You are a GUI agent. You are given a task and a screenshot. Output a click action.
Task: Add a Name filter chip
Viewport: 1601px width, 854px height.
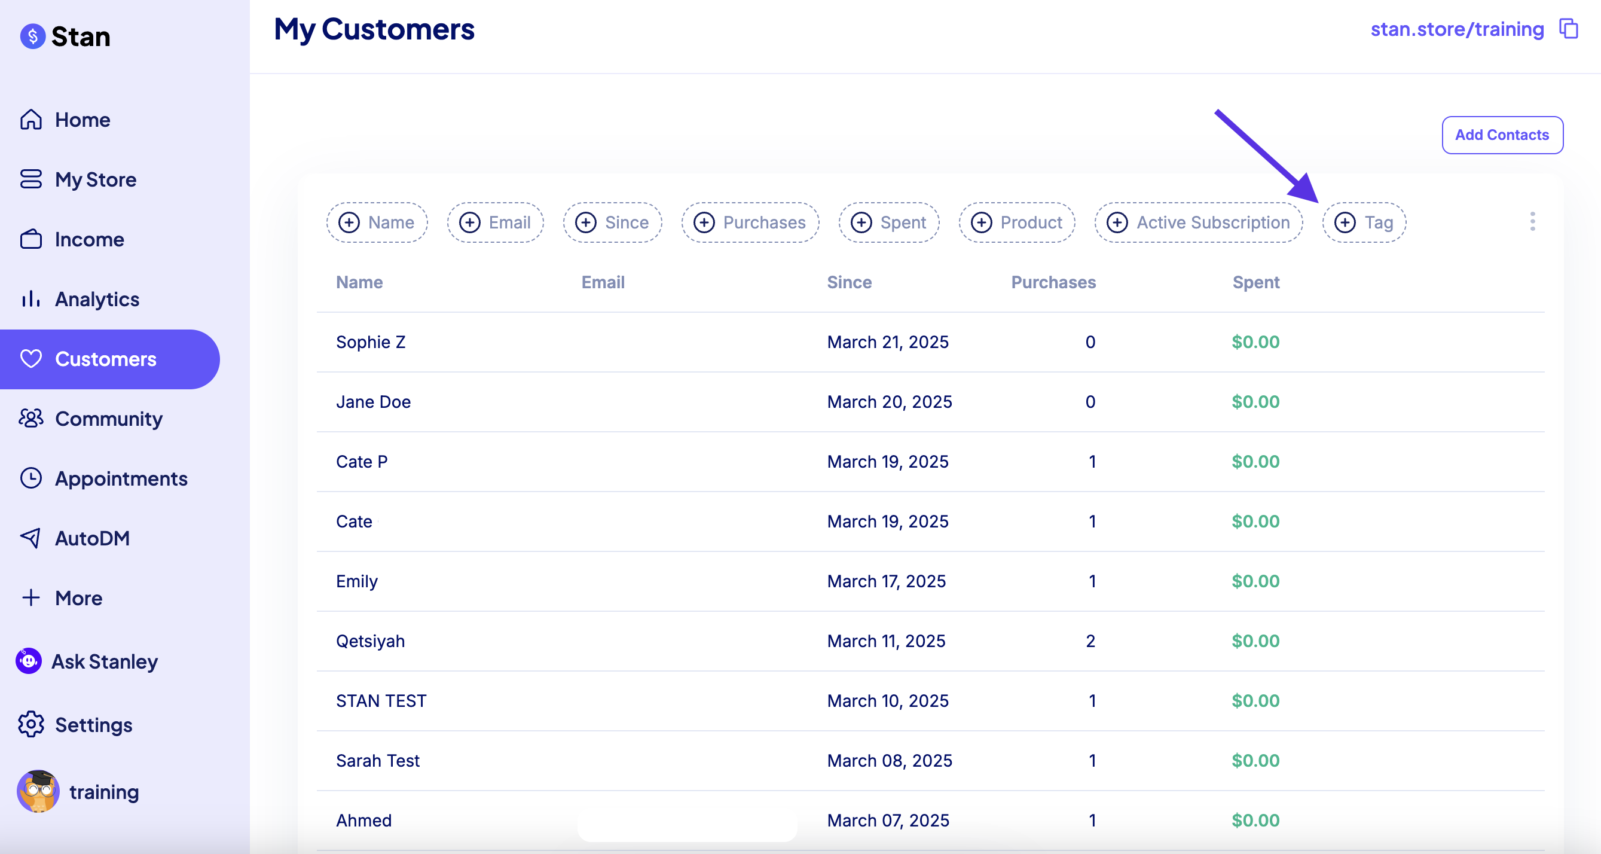[377, 222]
